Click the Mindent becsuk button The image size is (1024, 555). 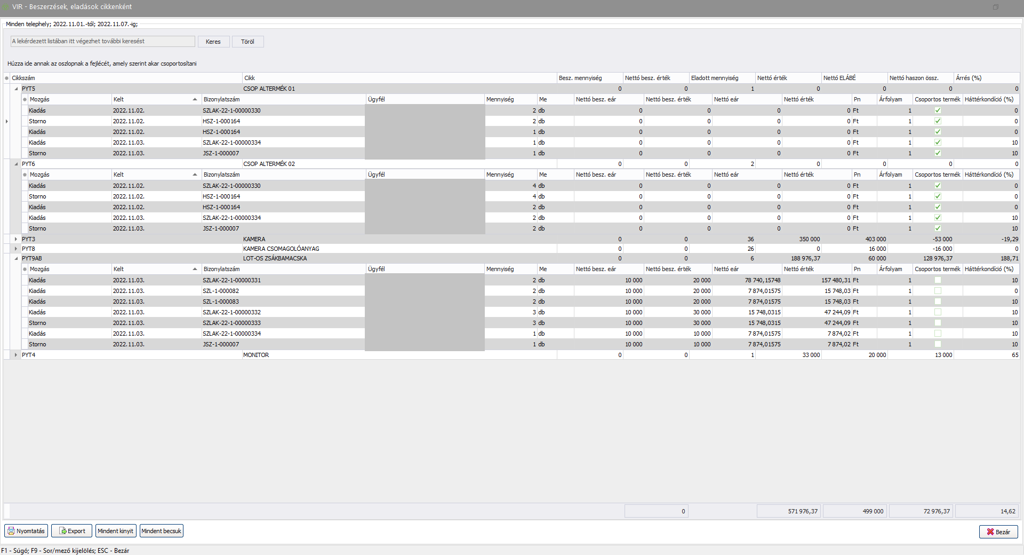(x=161, y=531)
